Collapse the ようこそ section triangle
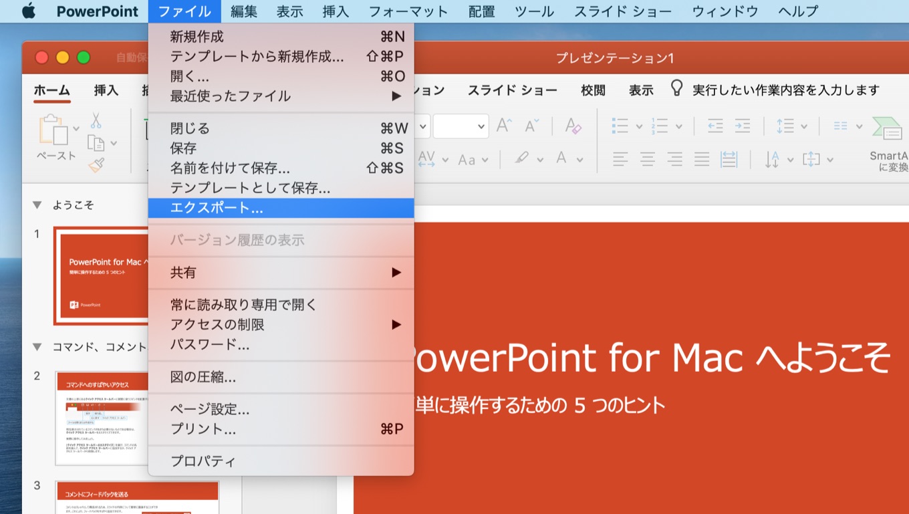Screen dimensions: 909x514 click(x=37, y=205)
